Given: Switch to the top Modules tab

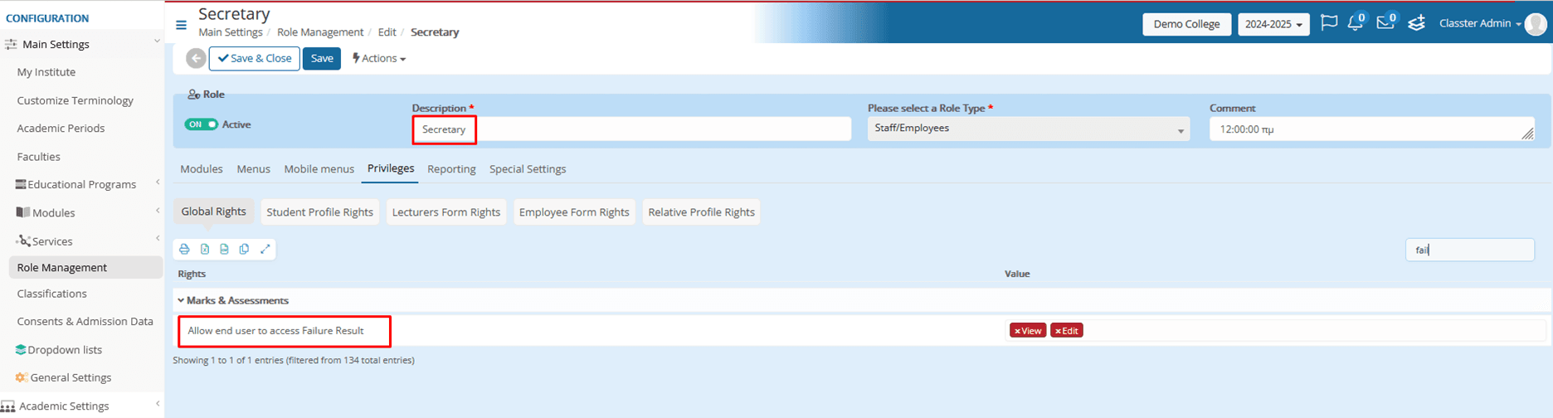Looking at the screenshot, I should [x=202, y=168].
